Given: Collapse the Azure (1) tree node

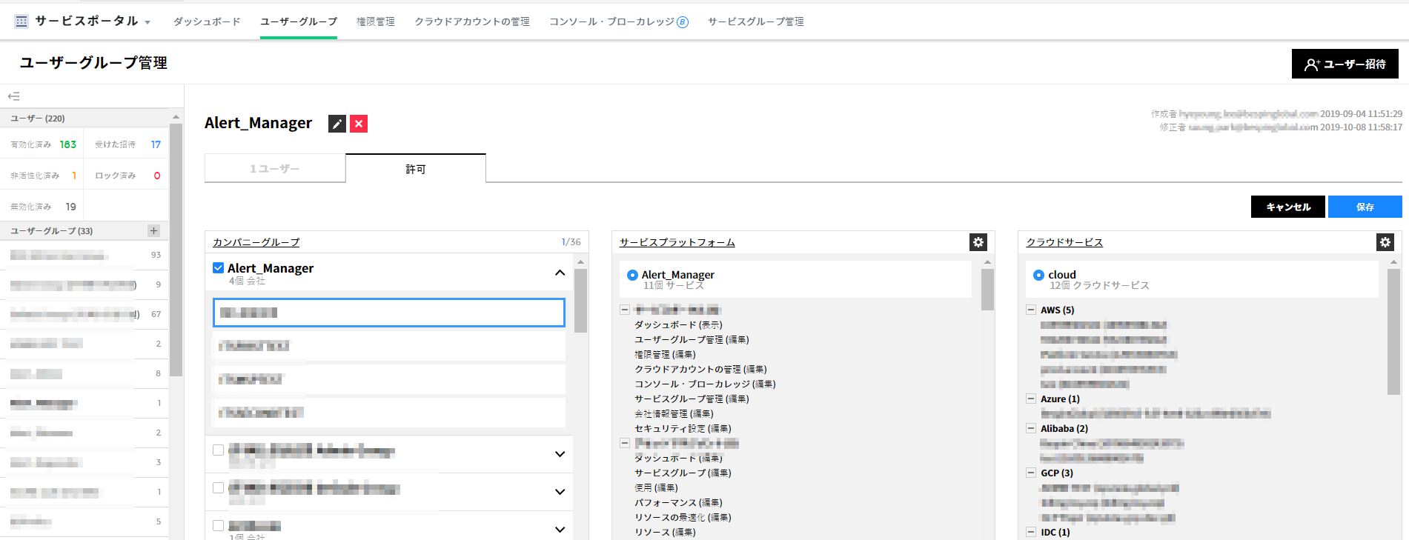Looking at the screenshot, I should [x=1031, y=399].
